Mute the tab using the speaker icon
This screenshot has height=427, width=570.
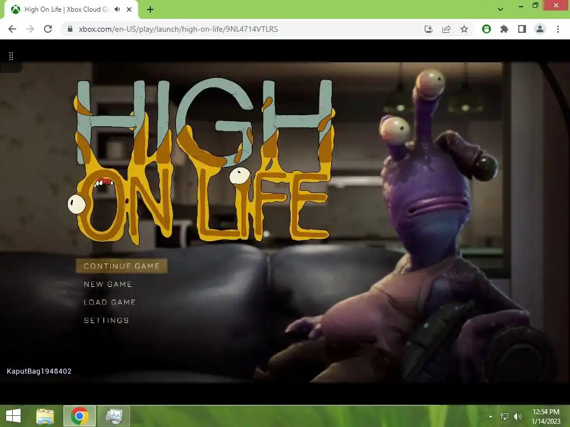(x=117, y=9)
